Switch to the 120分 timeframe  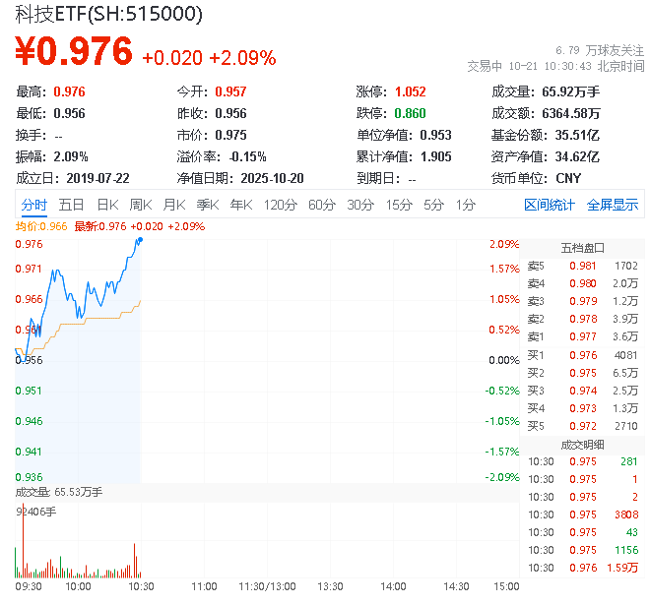tap(280, 205)
